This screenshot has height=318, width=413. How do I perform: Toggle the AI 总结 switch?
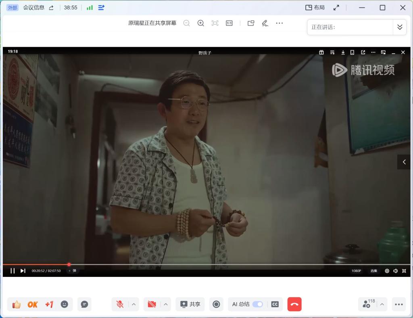[x=258, y=304]
